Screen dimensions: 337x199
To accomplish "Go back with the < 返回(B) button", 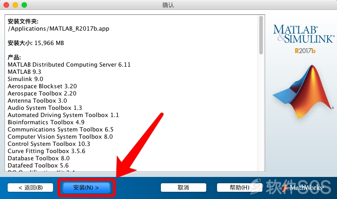I will [x=30, y=187].
